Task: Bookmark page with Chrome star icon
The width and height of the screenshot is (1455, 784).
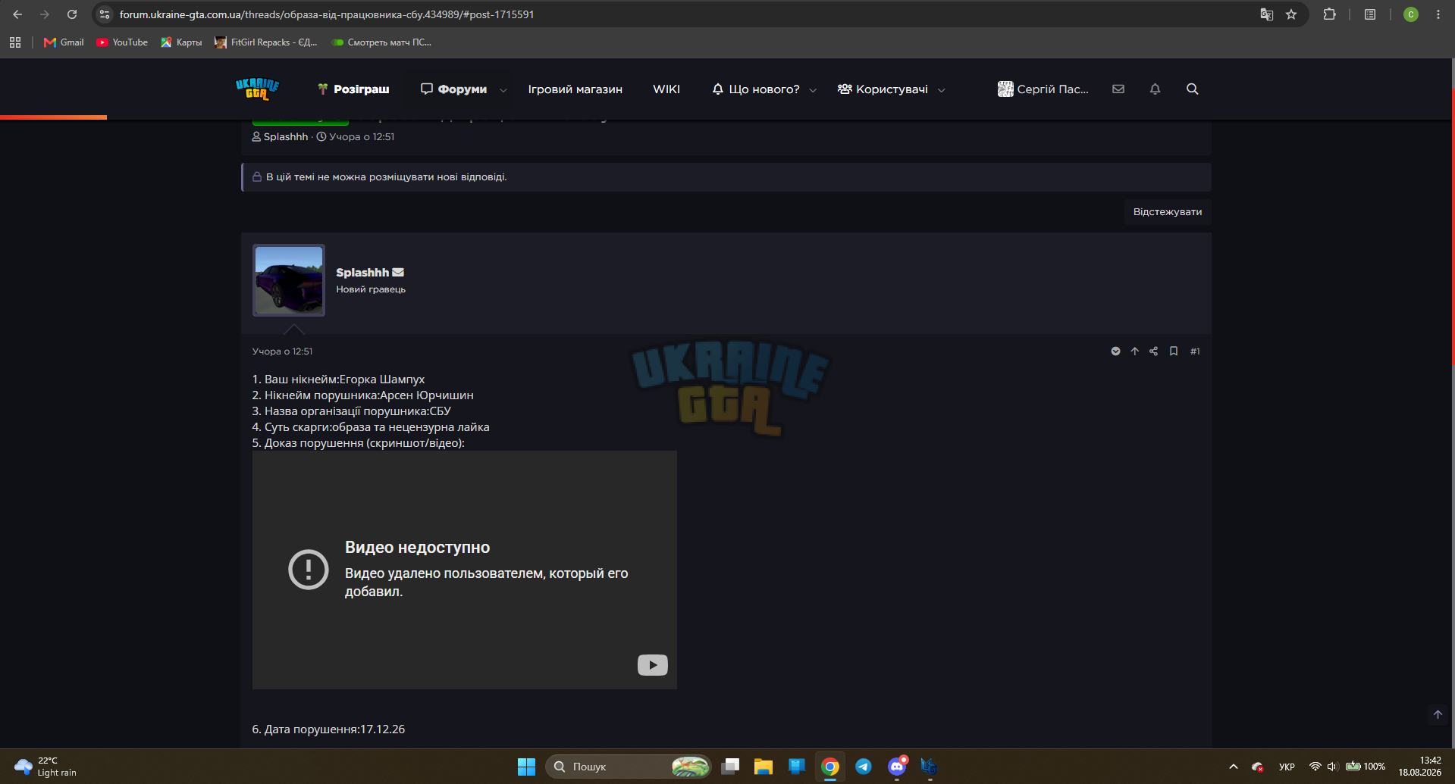Action: click(x=1291, y=14)
